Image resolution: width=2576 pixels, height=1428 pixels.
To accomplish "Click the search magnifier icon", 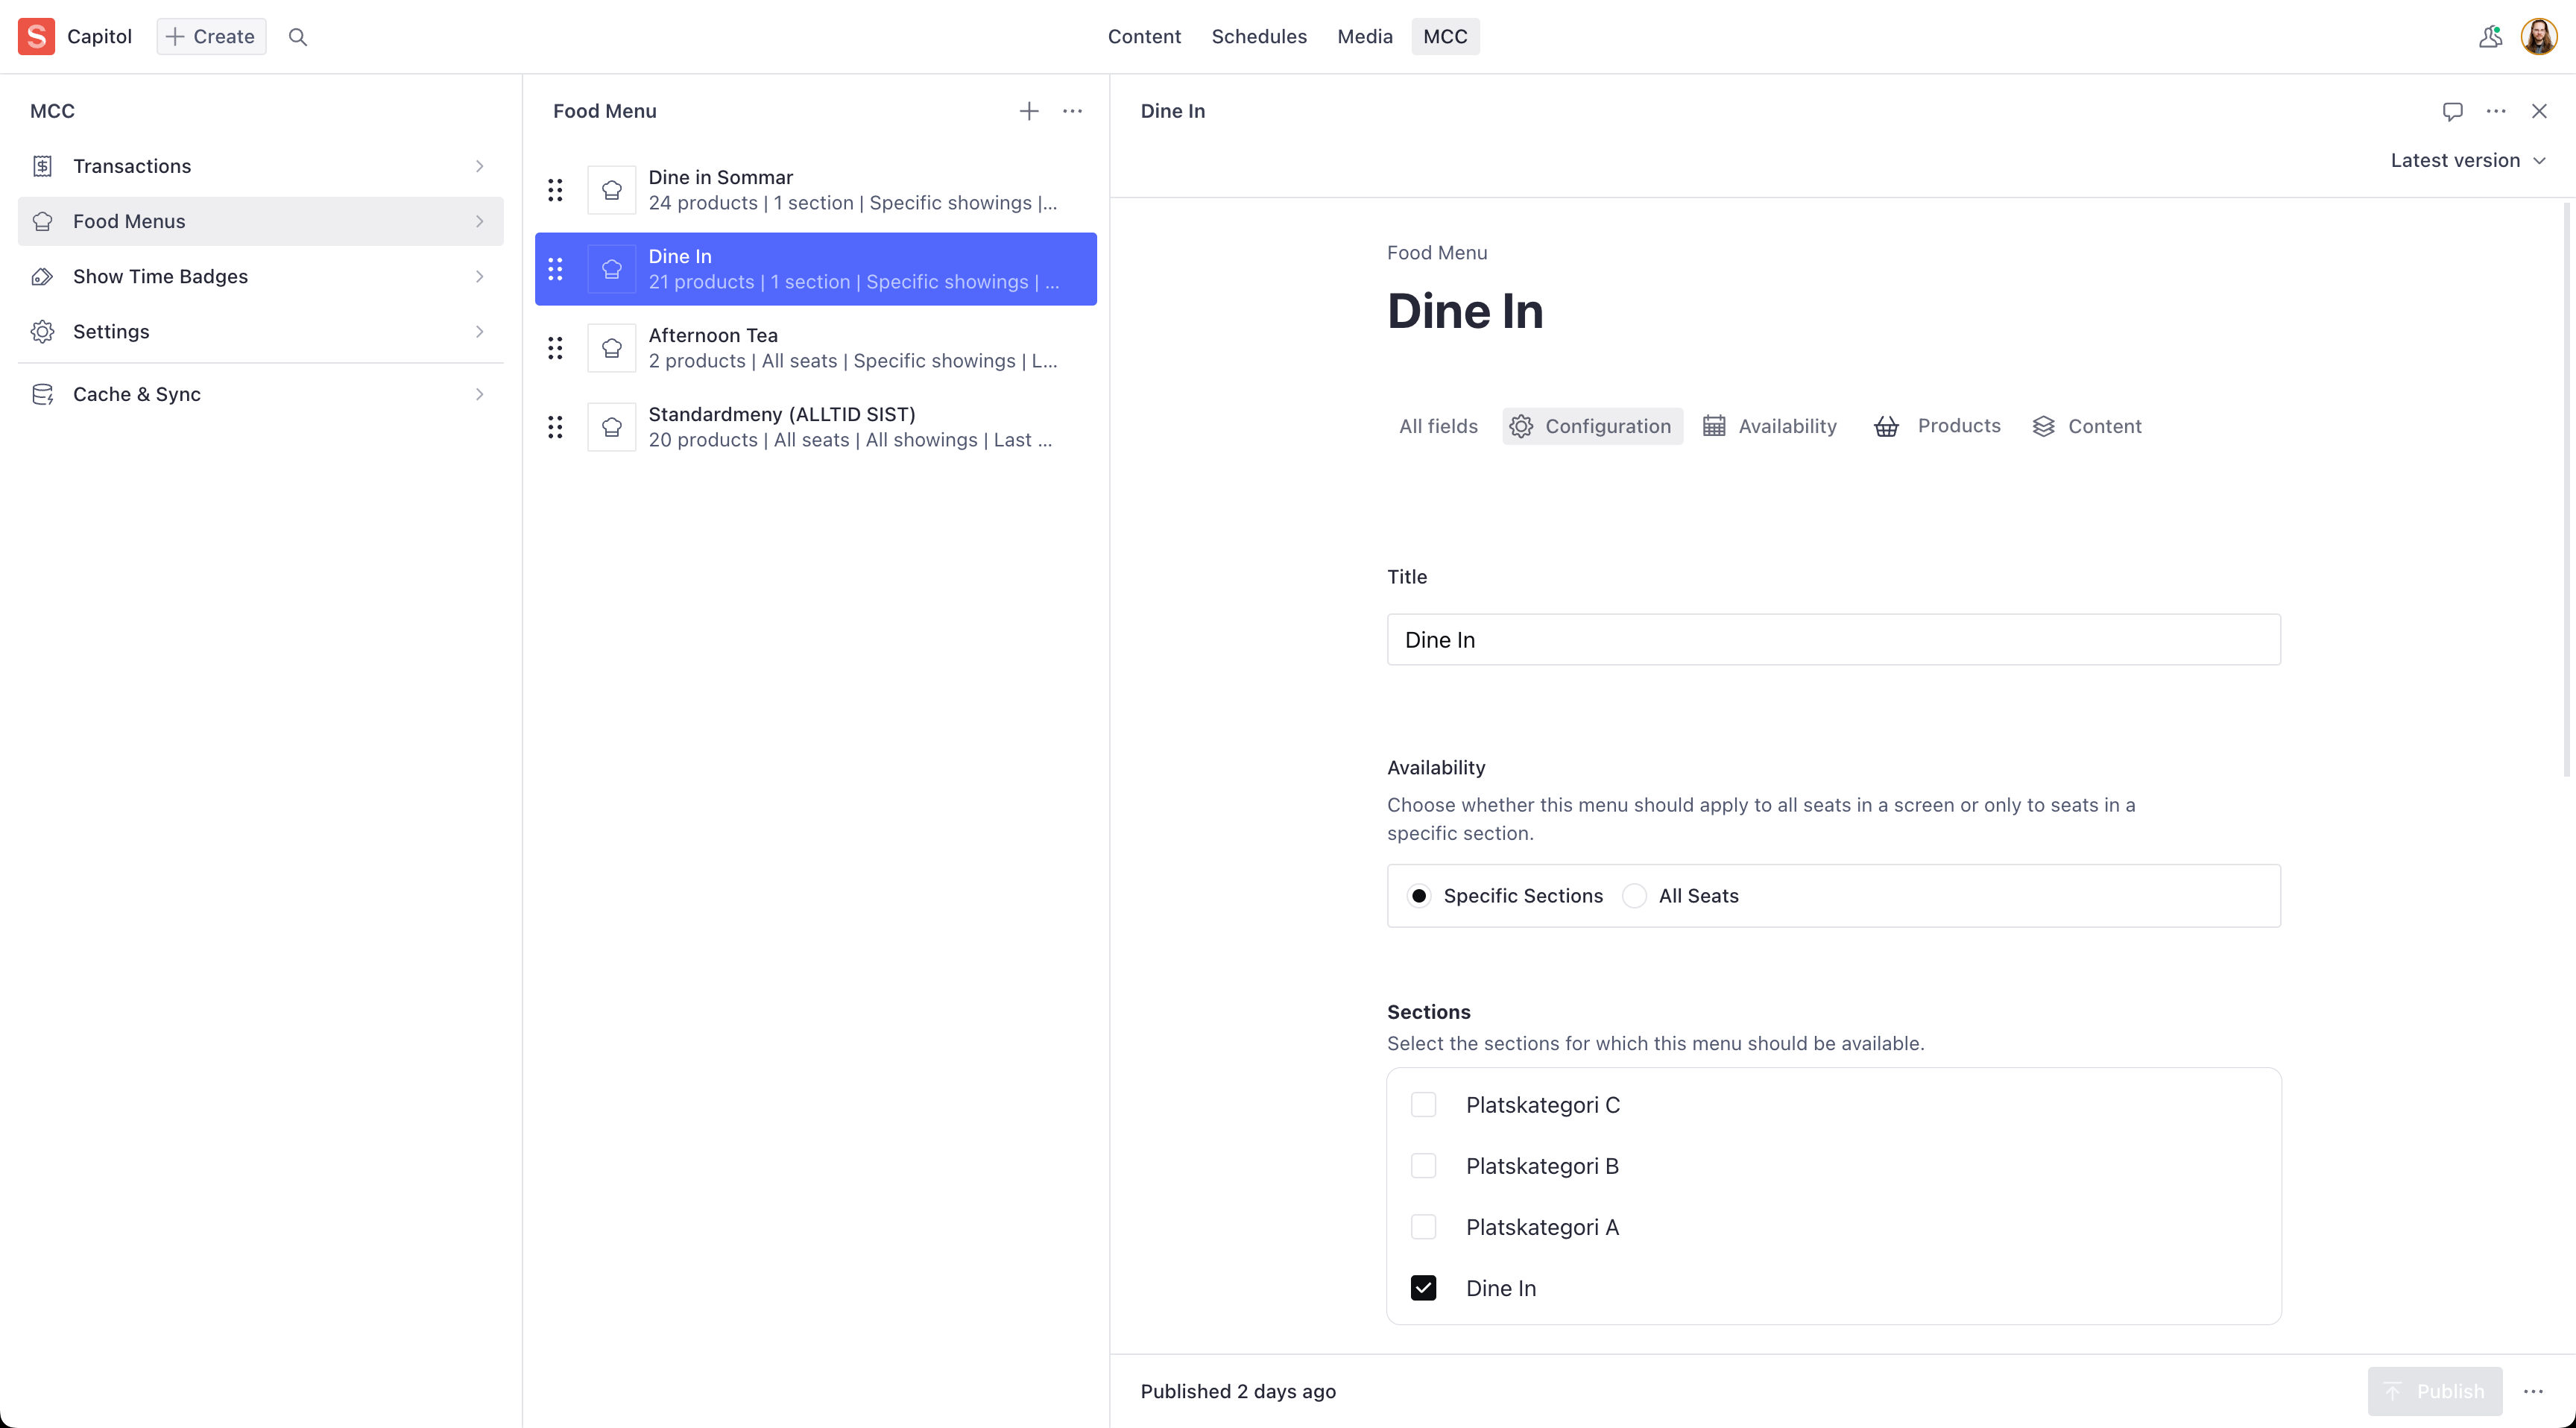I will [x=297, y=37].
